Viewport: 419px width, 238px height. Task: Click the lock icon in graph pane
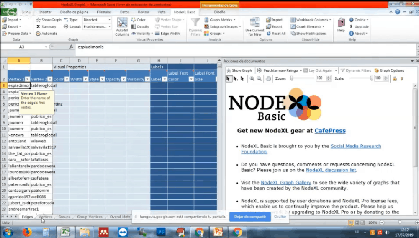(394, 78)
